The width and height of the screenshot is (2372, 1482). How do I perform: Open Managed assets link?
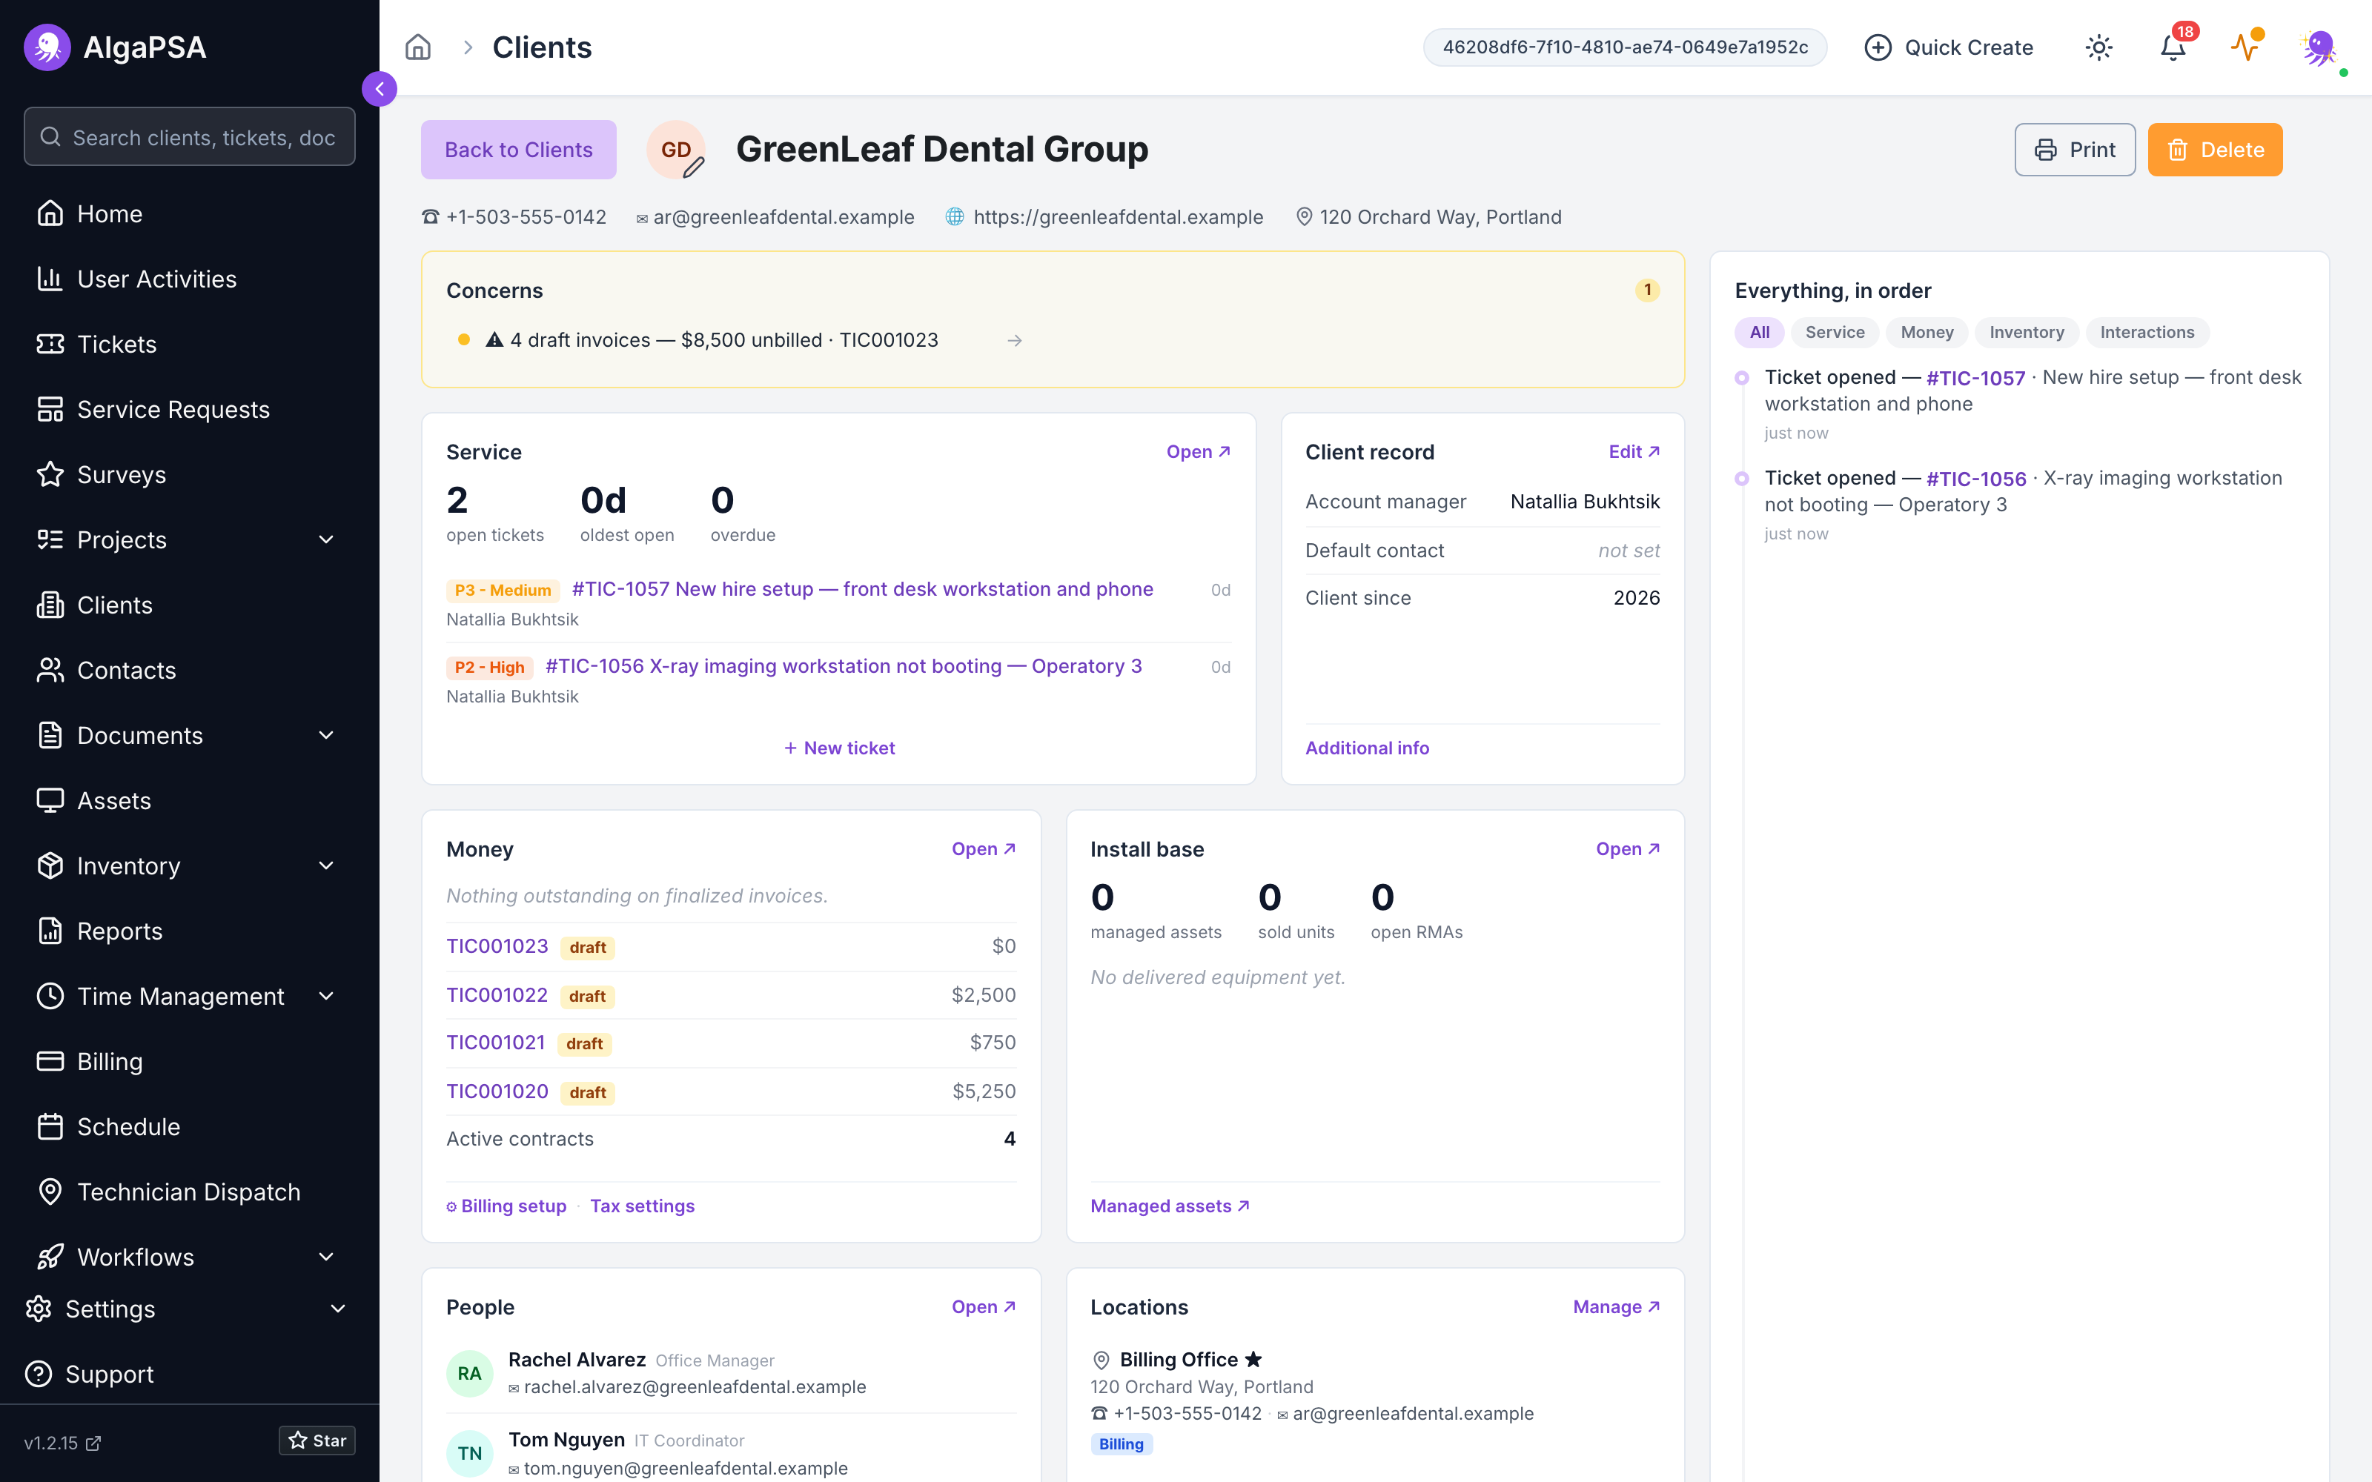point(1170,1206)
